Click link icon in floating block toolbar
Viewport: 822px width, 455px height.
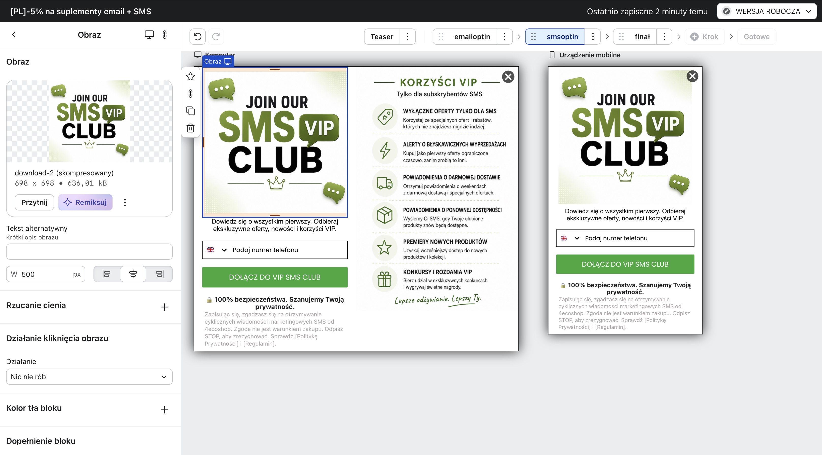[x=191, y=94]
